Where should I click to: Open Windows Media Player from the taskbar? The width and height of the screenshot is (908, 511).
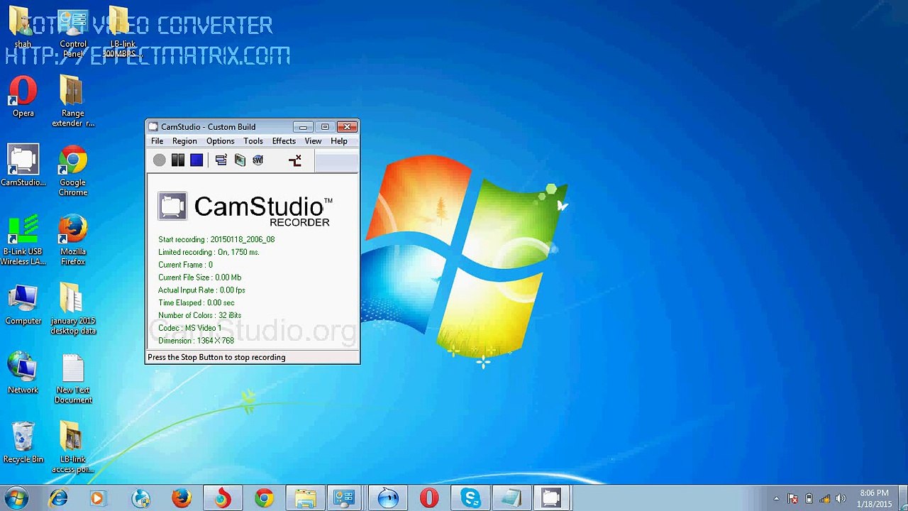click(97, 499)
